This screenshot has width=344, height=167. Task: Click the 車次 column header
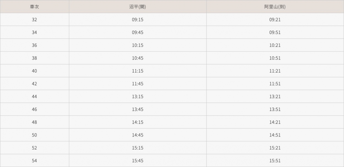point(34,7)
